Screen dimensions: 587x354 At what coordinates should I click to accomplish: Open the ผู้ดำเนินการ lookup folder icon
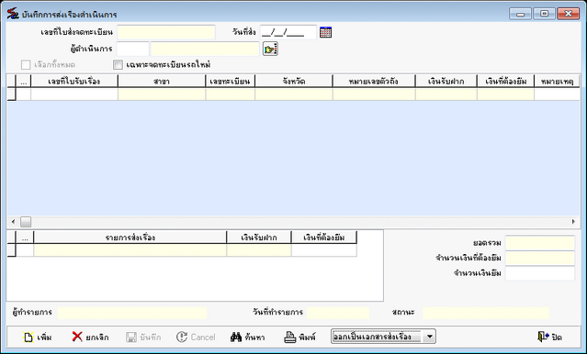point(270,49)
